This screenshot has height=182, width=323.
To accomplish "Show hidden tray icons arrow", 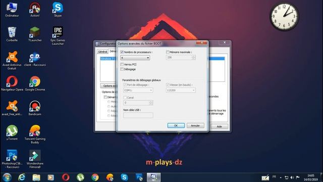I will (281, 177).
